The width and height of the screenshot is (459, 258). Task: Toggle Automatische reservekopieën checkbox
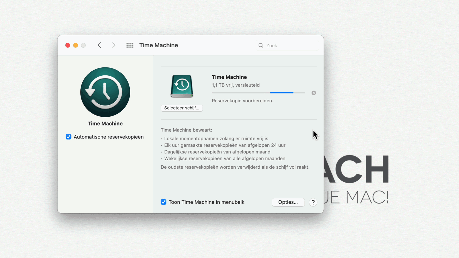pyautogui.click(x=68, y=137)
